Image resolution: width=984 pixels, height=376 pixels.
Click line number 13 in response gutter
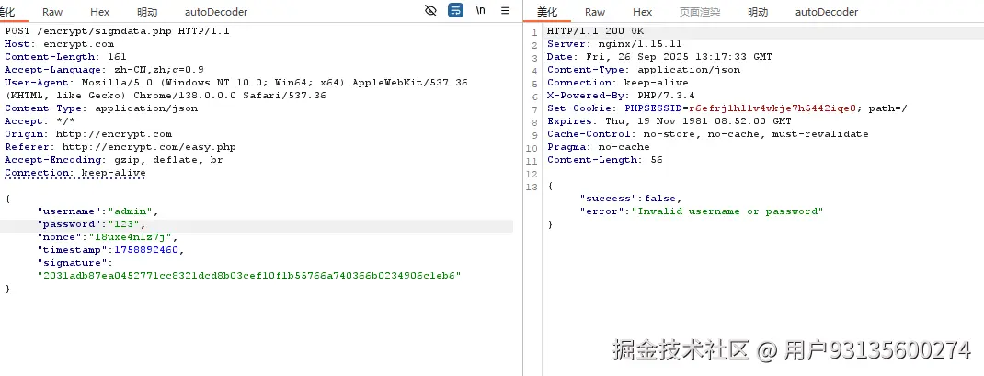[532, 187]
